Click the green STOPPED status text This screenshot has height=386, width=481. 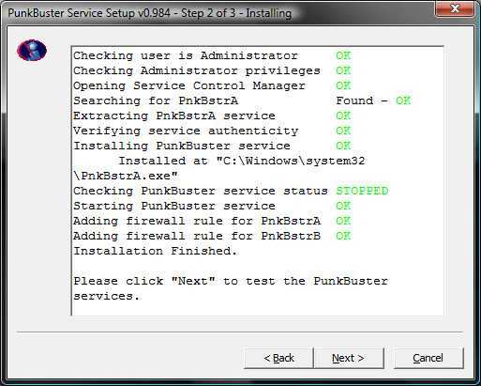tap(362, 191)
